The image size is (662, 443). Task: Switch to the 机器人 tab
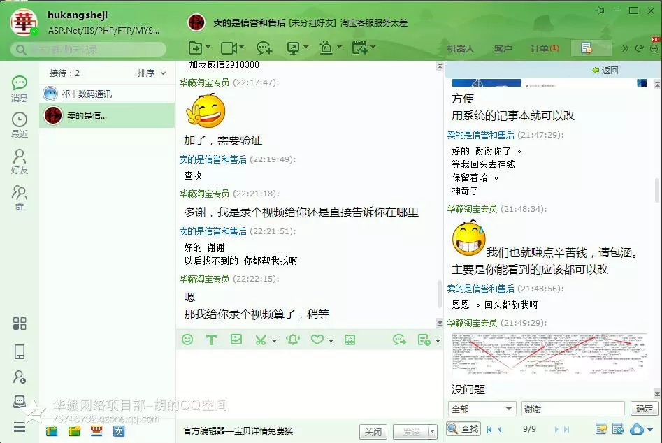coord(461,48)
